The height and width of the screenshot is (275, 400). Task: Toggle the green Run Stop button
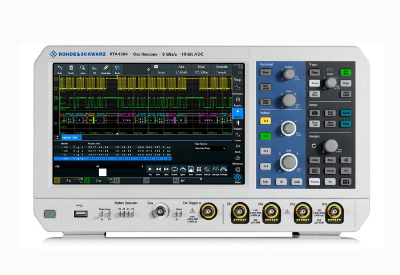346,72
